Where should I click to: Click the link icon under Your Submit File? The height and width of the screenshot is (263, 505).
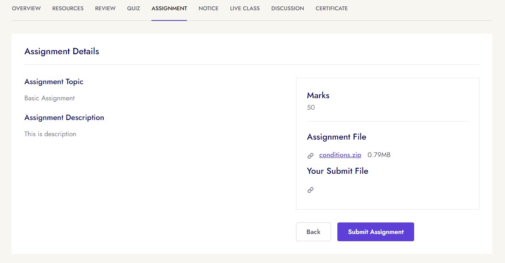(x=311, y=190)
